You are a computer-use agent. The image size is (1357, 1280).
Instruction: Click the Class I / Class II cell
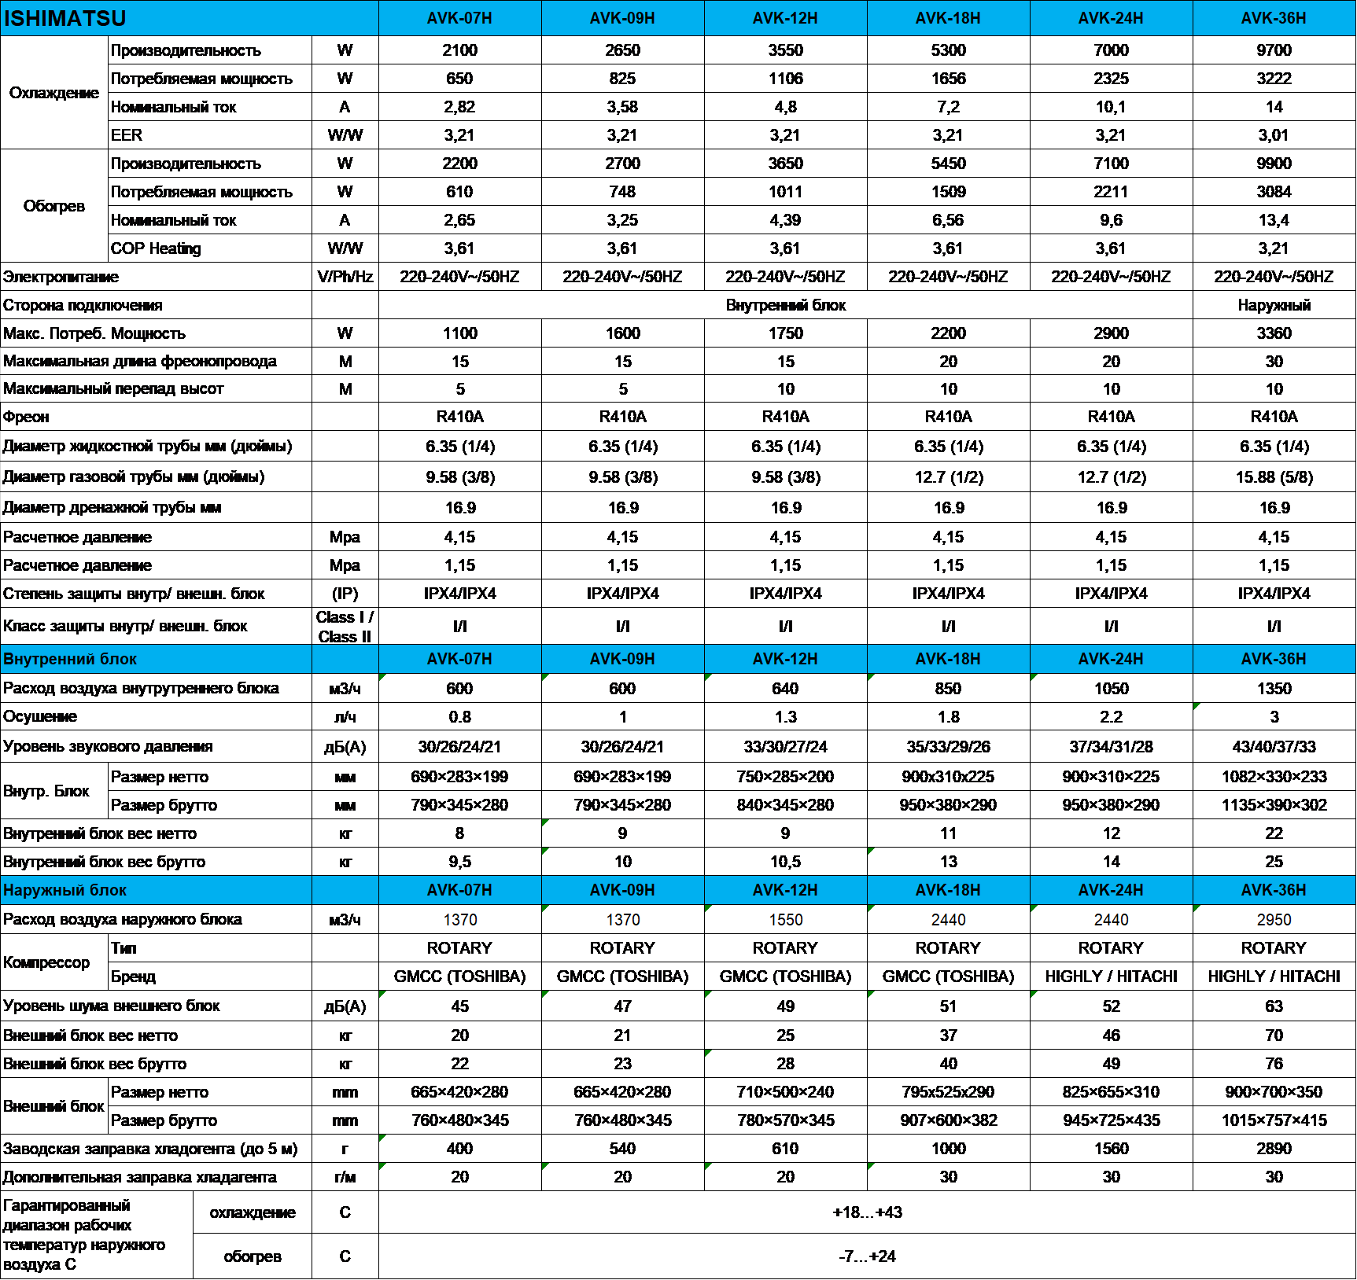coord(345,627)
